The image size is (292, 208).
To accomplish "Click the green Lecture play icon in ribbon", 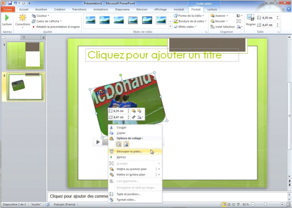I will click(x=7, y=18).
